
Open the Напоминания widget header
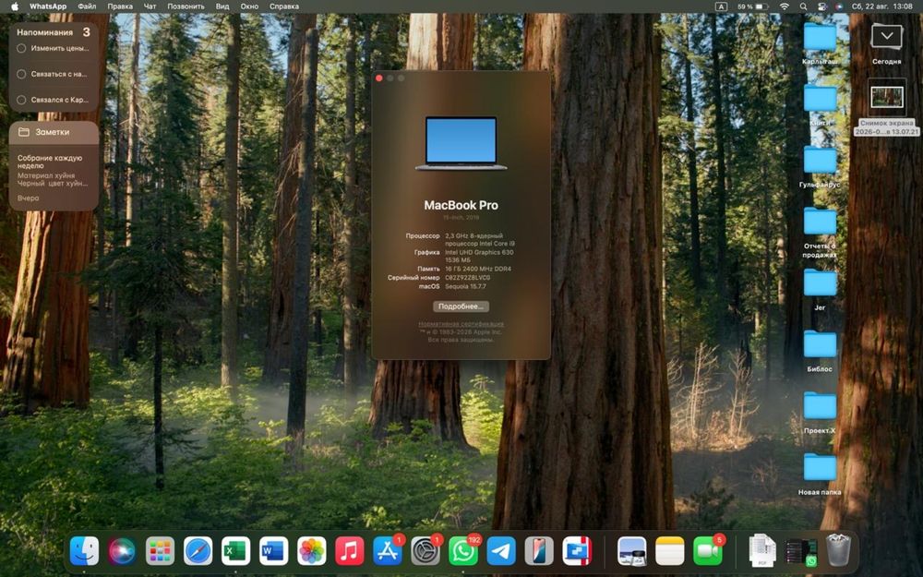point(54,32)
